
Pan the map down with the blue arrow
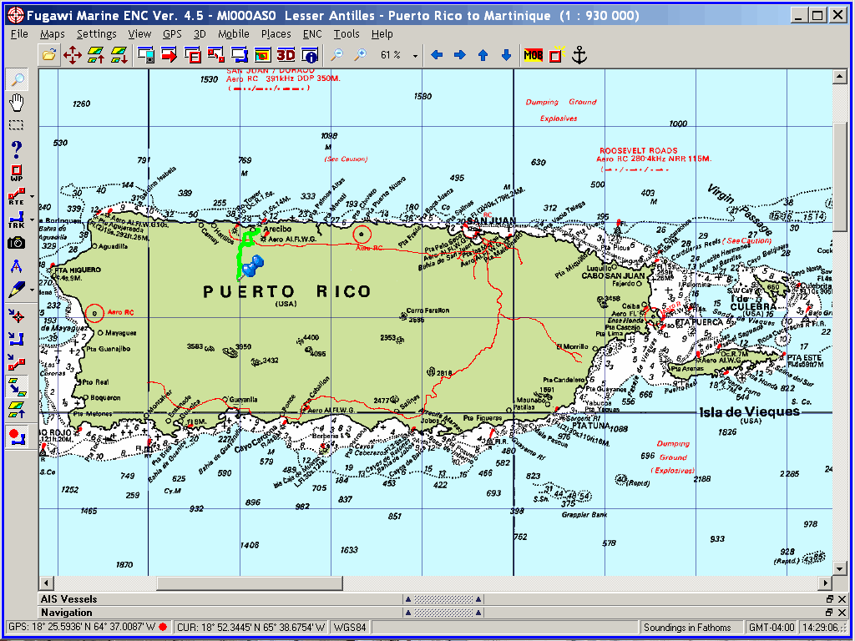506,54
